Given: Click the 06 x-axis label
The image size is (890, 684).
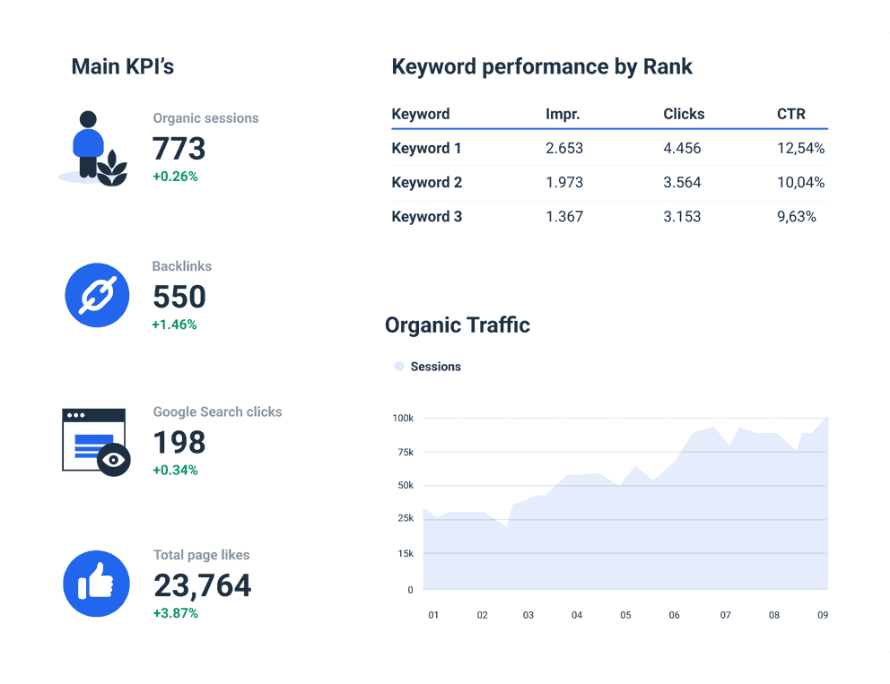Looking at the screenshot, I should pos(674,615).
